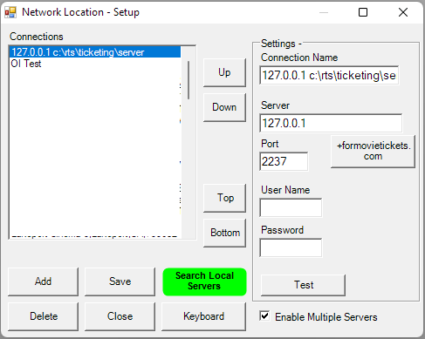This screenshot has height=339, width=425.
Task: Click into the User Name field
Action: tap(291, 207)
